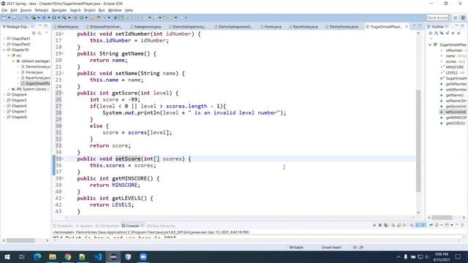Image resolution: width=468 pixels, height=263 pixels.
Task: Toggle Hide Static Members in Outline toolbar
Action: point(448,33)
